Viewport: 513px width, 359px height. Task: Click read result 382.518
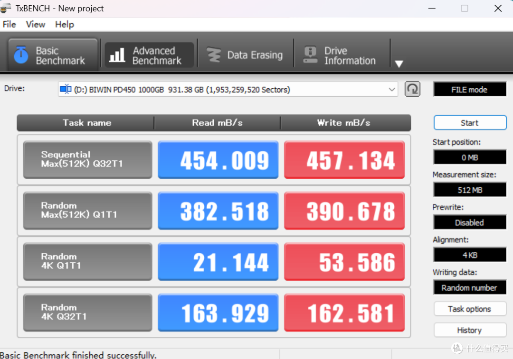(218, 211)
